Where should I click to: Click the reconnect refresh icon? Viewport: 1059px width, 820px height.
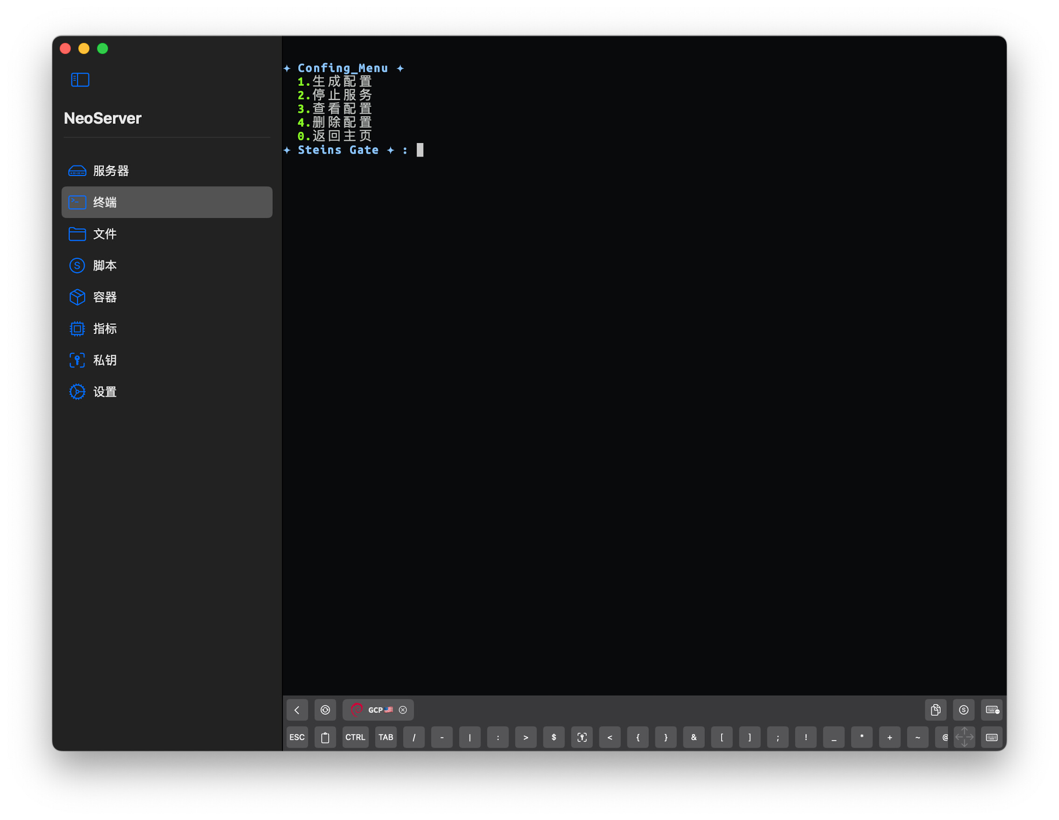coord(325,710)
